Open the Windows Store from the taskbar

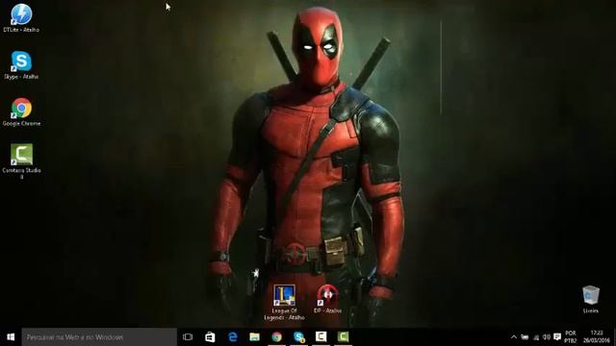(x=210, y=336)
